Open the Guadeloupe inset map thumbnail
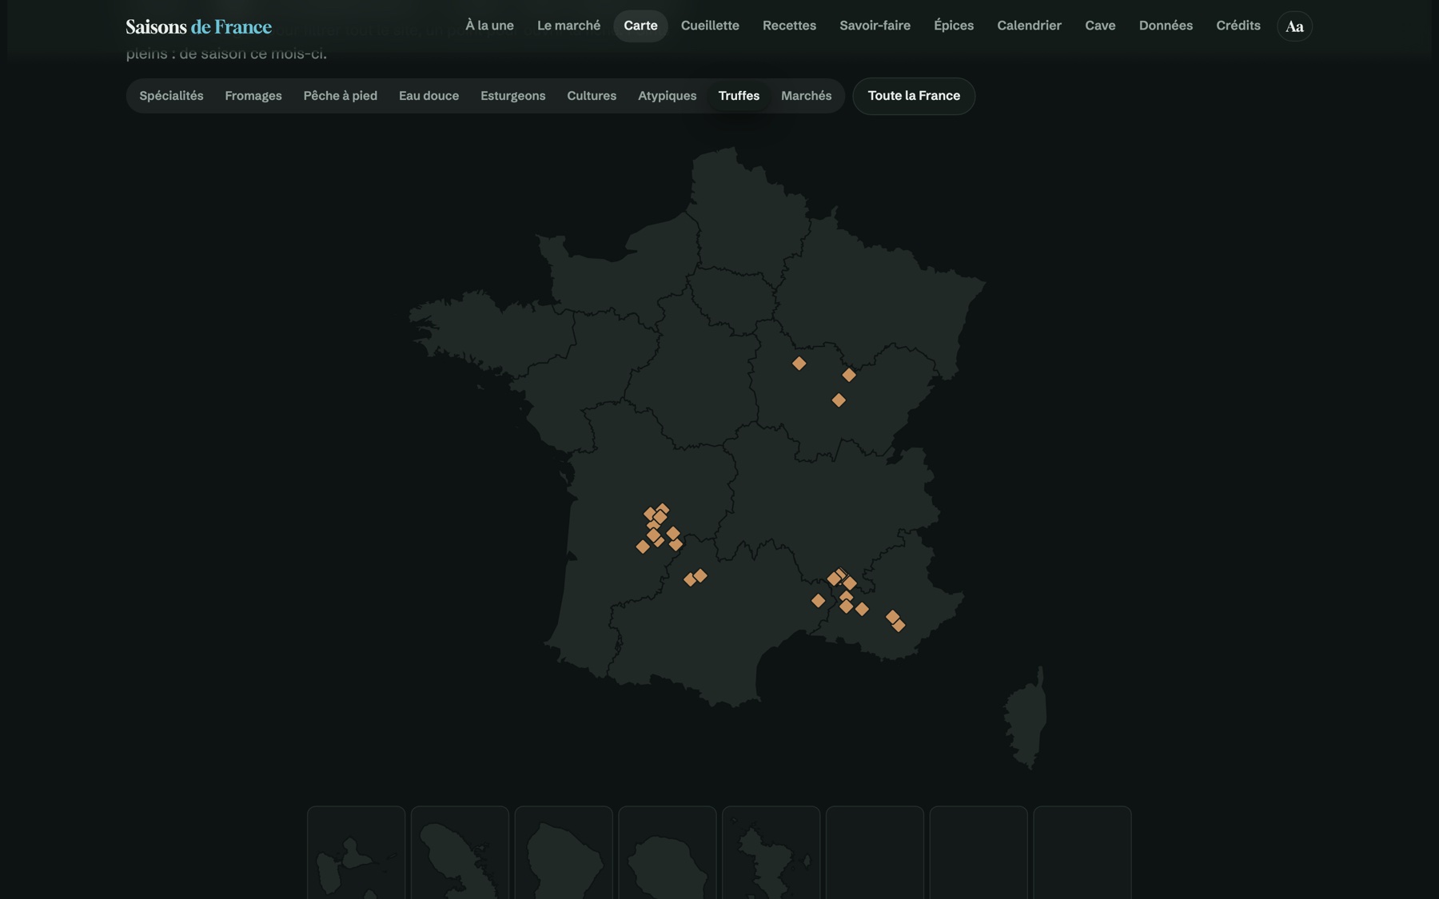The width and height of the screenshot is (1439, 899). coord(357,853)
